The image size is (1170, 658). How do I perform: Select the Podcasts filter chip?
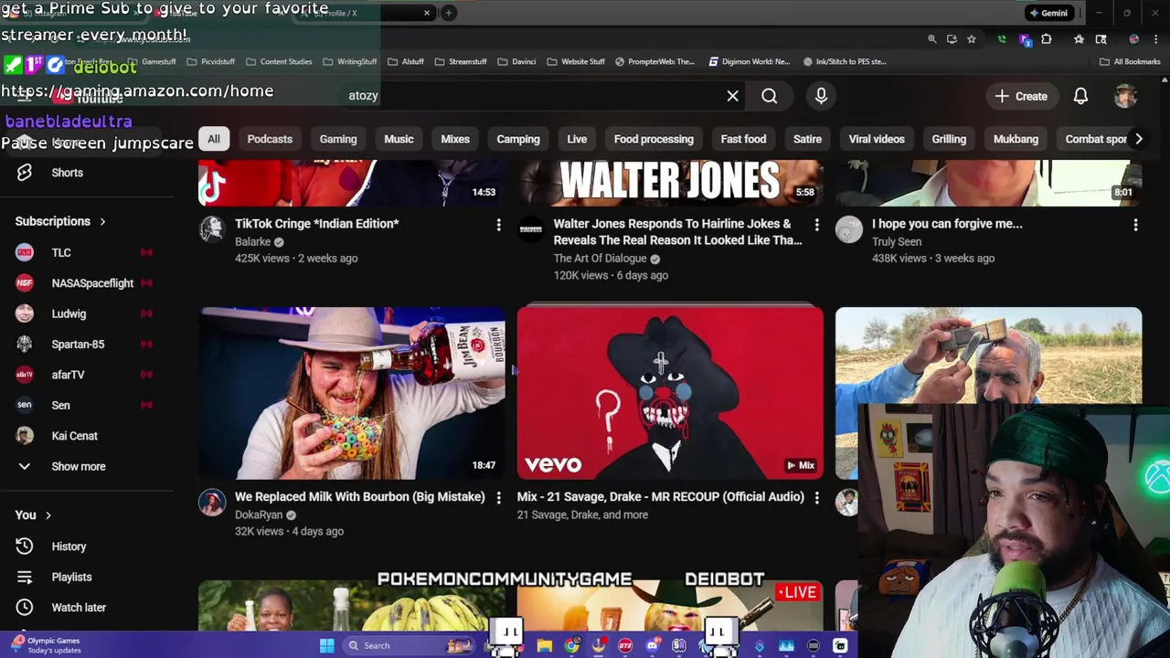click(270, 139)
